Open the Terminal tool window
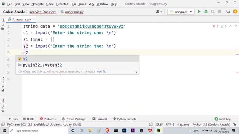 click(100, 119)
